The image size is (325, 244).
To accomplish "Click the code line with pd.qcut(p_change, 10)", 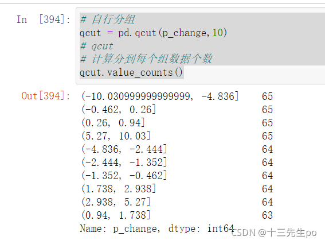I will coord(154,33).
